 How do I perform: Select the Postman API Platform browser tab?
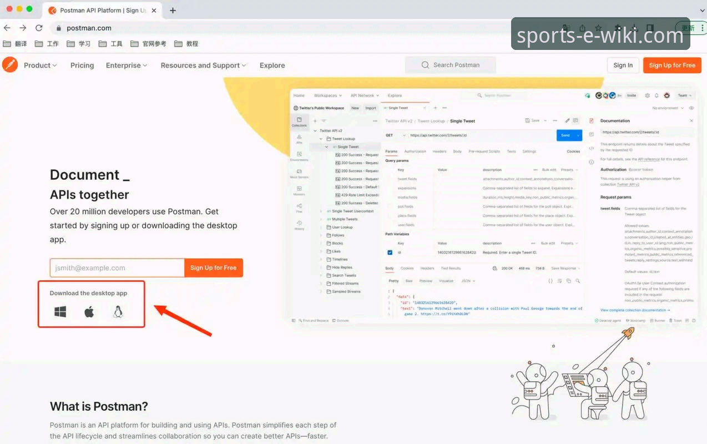(x=102, y=11)
